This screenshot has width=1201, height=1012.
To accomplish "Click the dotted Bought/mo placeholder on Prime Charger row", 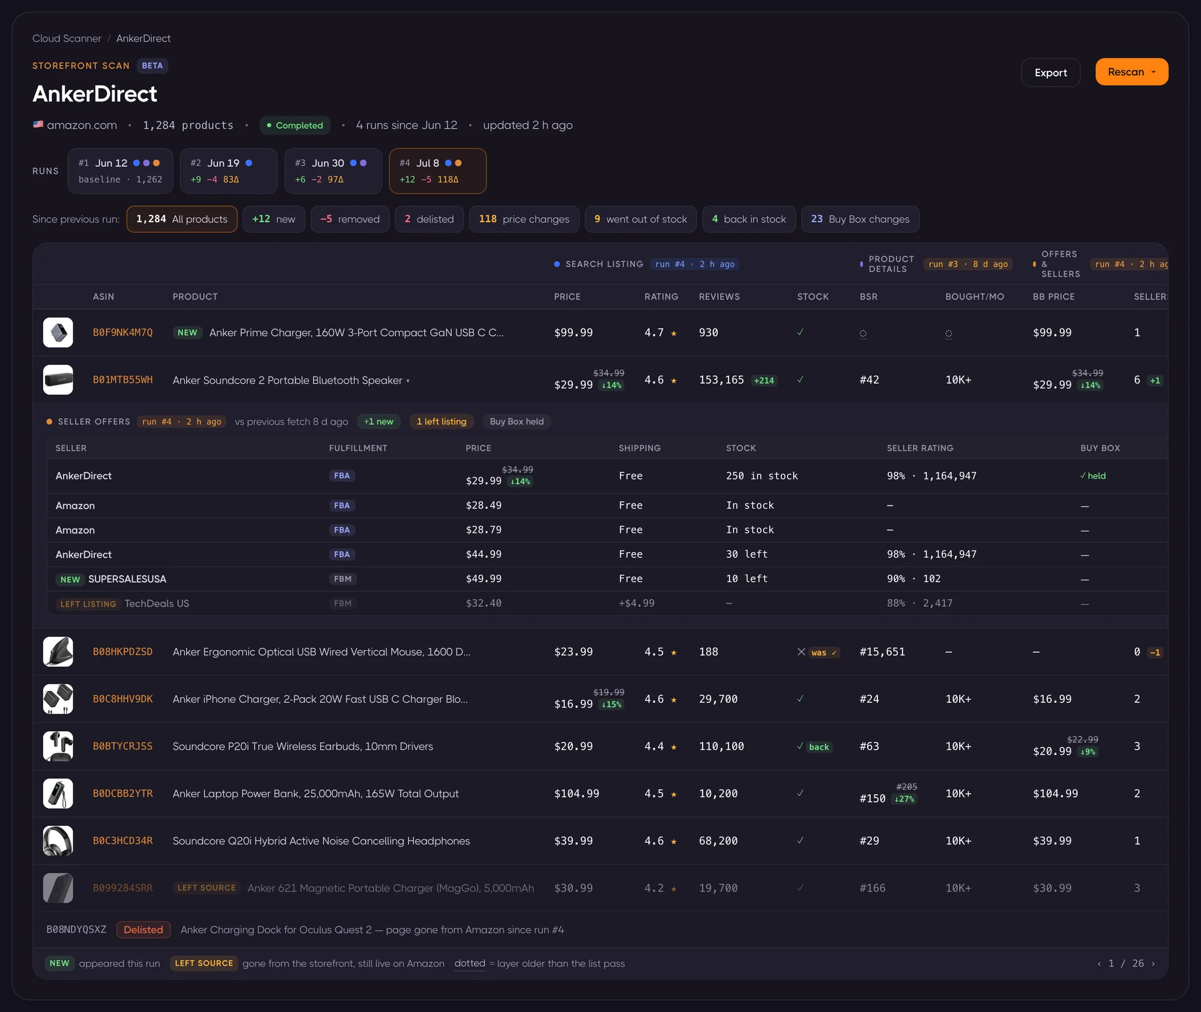I will 949,334.
